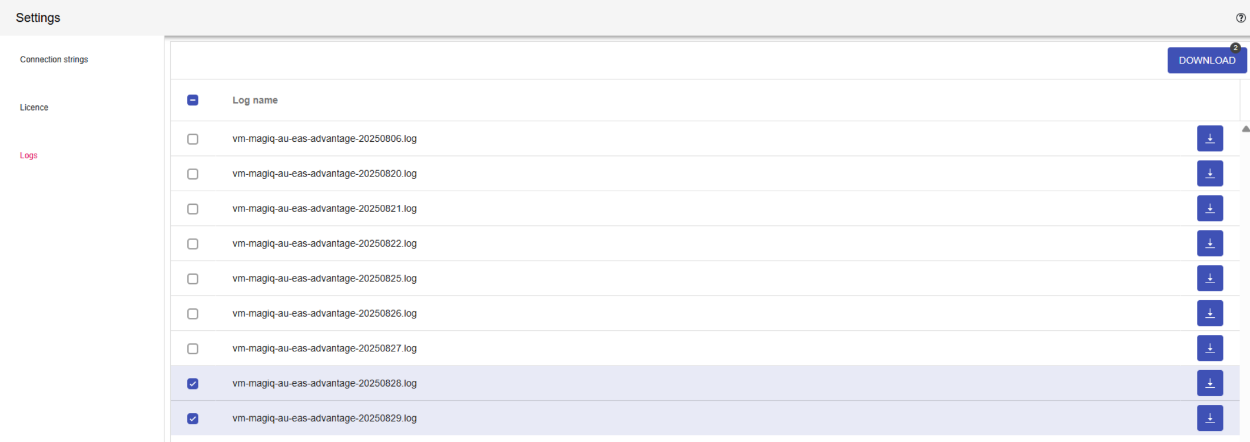Check the box for 20250806 log
Image resolution: width=1250 pixels, height=442 pixels.
(193, 139)
